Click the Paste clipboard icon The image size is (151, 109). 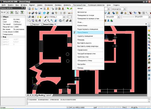[x=60, y=9]
